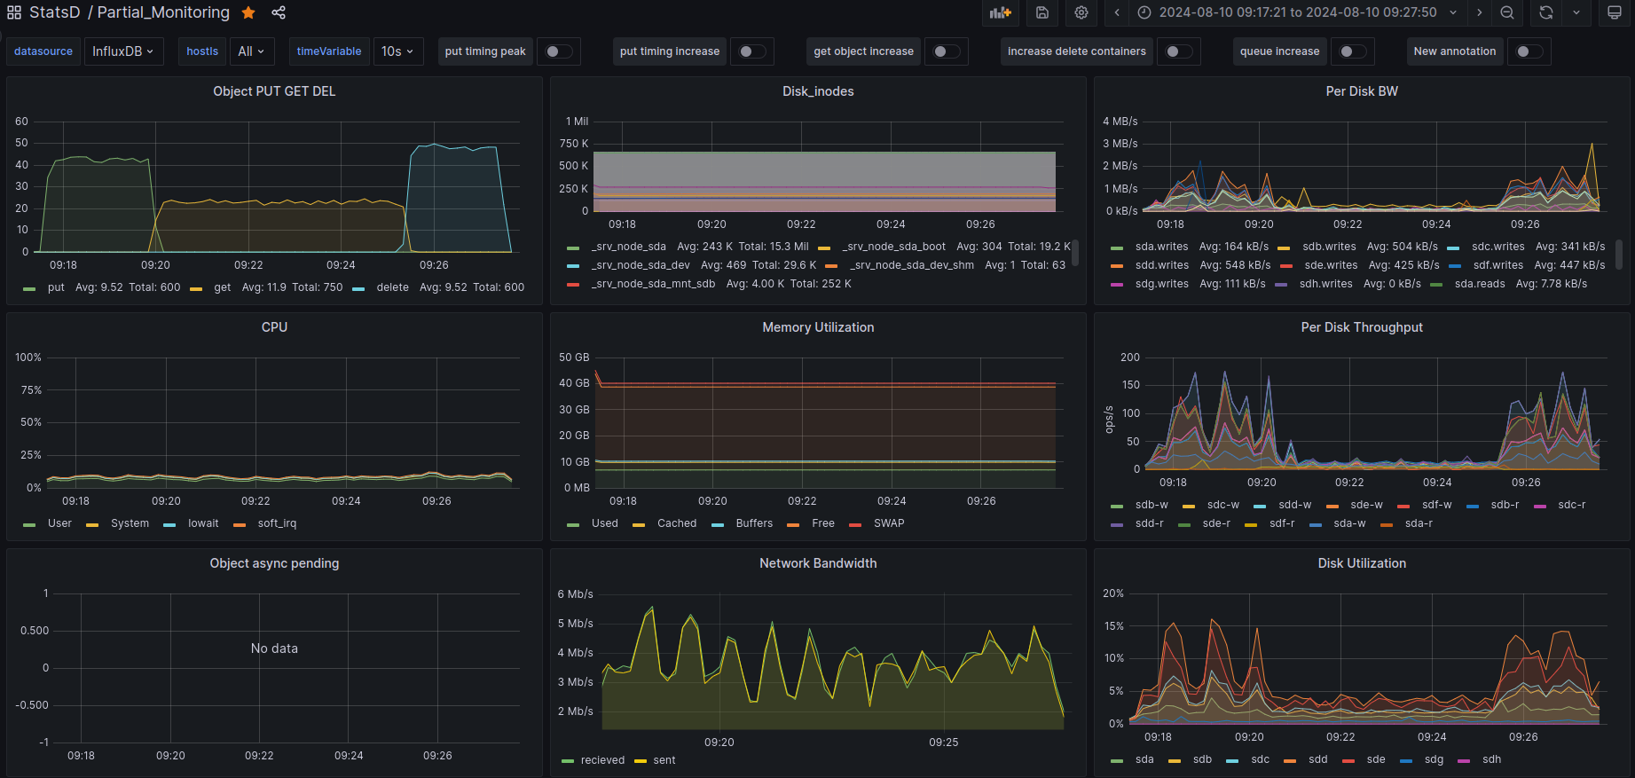The image size is (1635, 778).
Task: Open the InfluxDB datasource dropdown
Action: [x=123, y=51]
